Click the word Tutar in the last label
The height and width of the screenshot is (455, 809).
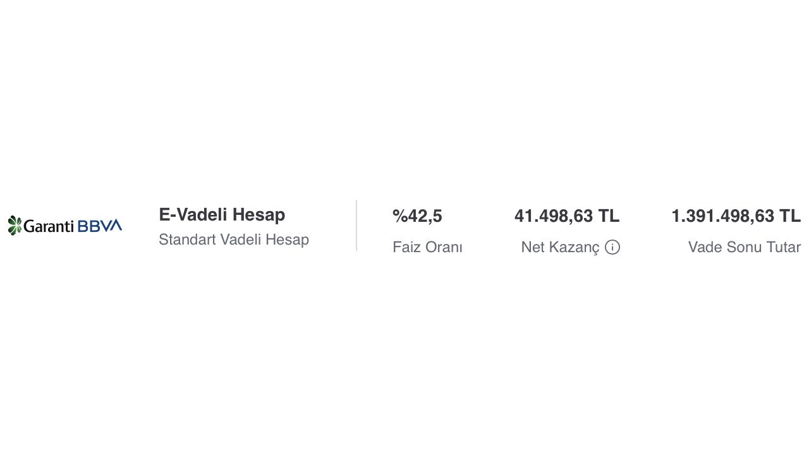(783, 247)
